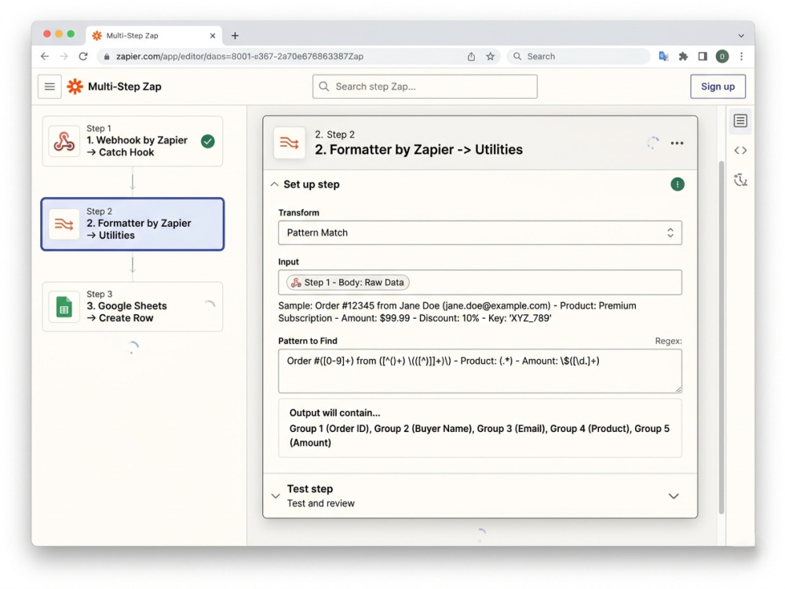Image resolution: width=785 pixels, height=589 pixels.
Task: Click the Transform label
Action: pyautogui.click(x=299, y=213)
